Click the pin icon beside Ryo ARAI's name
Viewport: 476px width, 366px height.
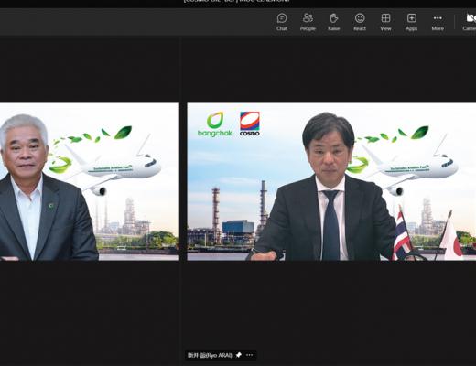click(x=239, y=355)
